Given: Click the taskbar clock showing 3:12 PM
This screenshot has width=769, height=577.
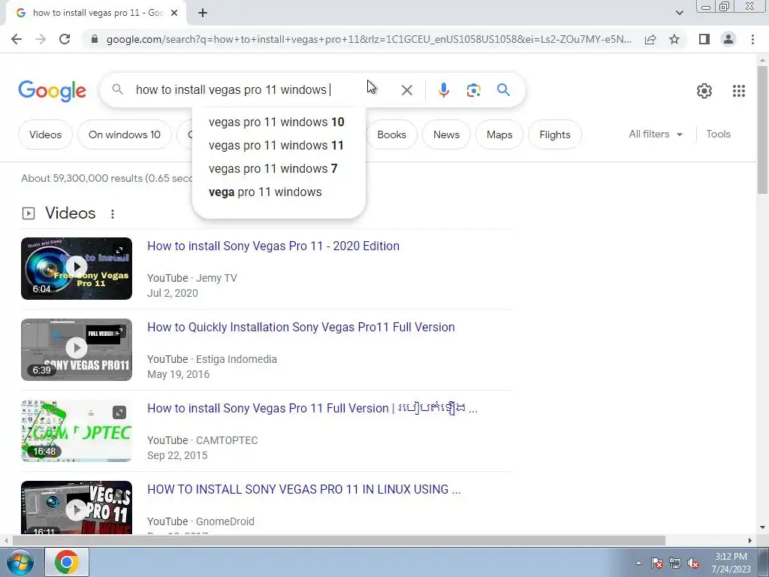Looking at the screenshot, I should coord(731,563).
